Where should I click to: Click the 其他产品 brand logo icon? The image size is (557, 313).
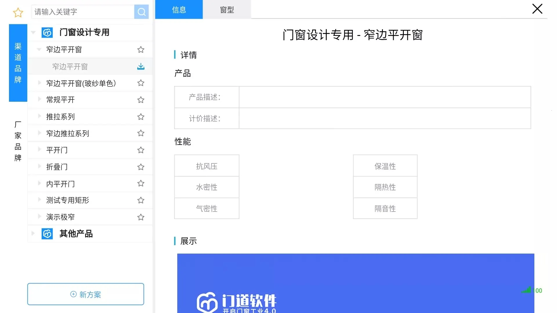point(47,234)
